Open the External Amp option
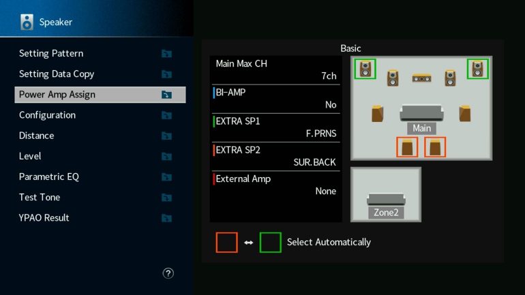 tap(275, 185)
